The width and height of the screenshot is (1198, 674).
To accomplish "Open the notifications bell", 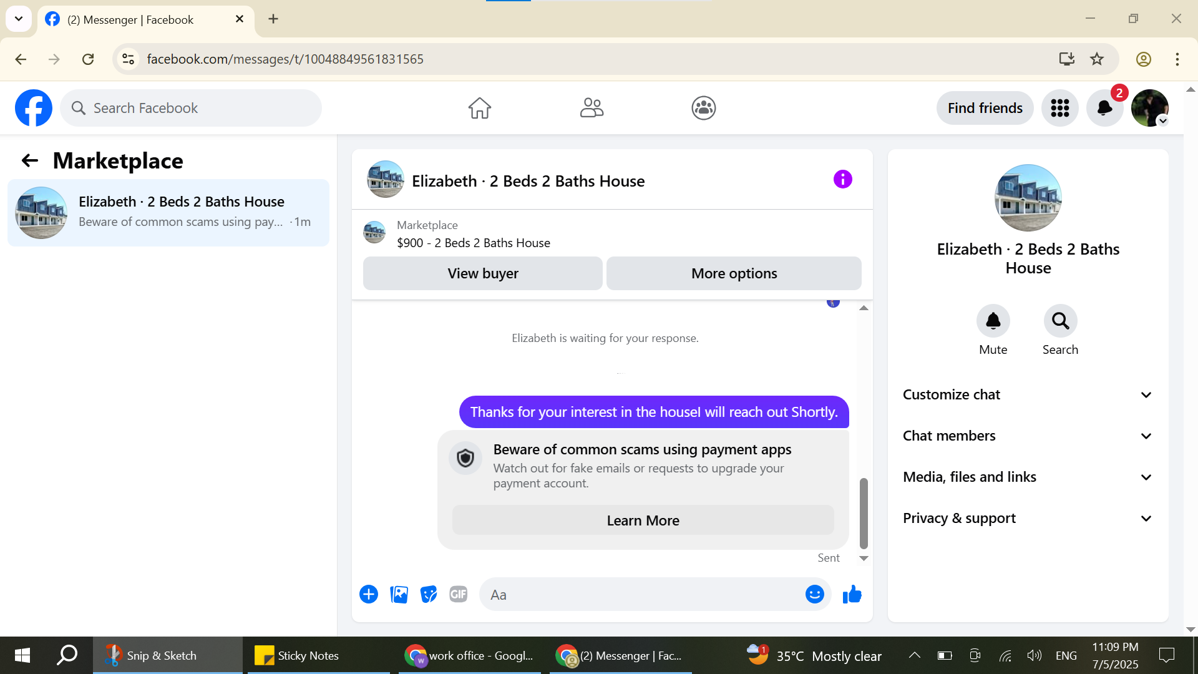I will point(1104,108).
